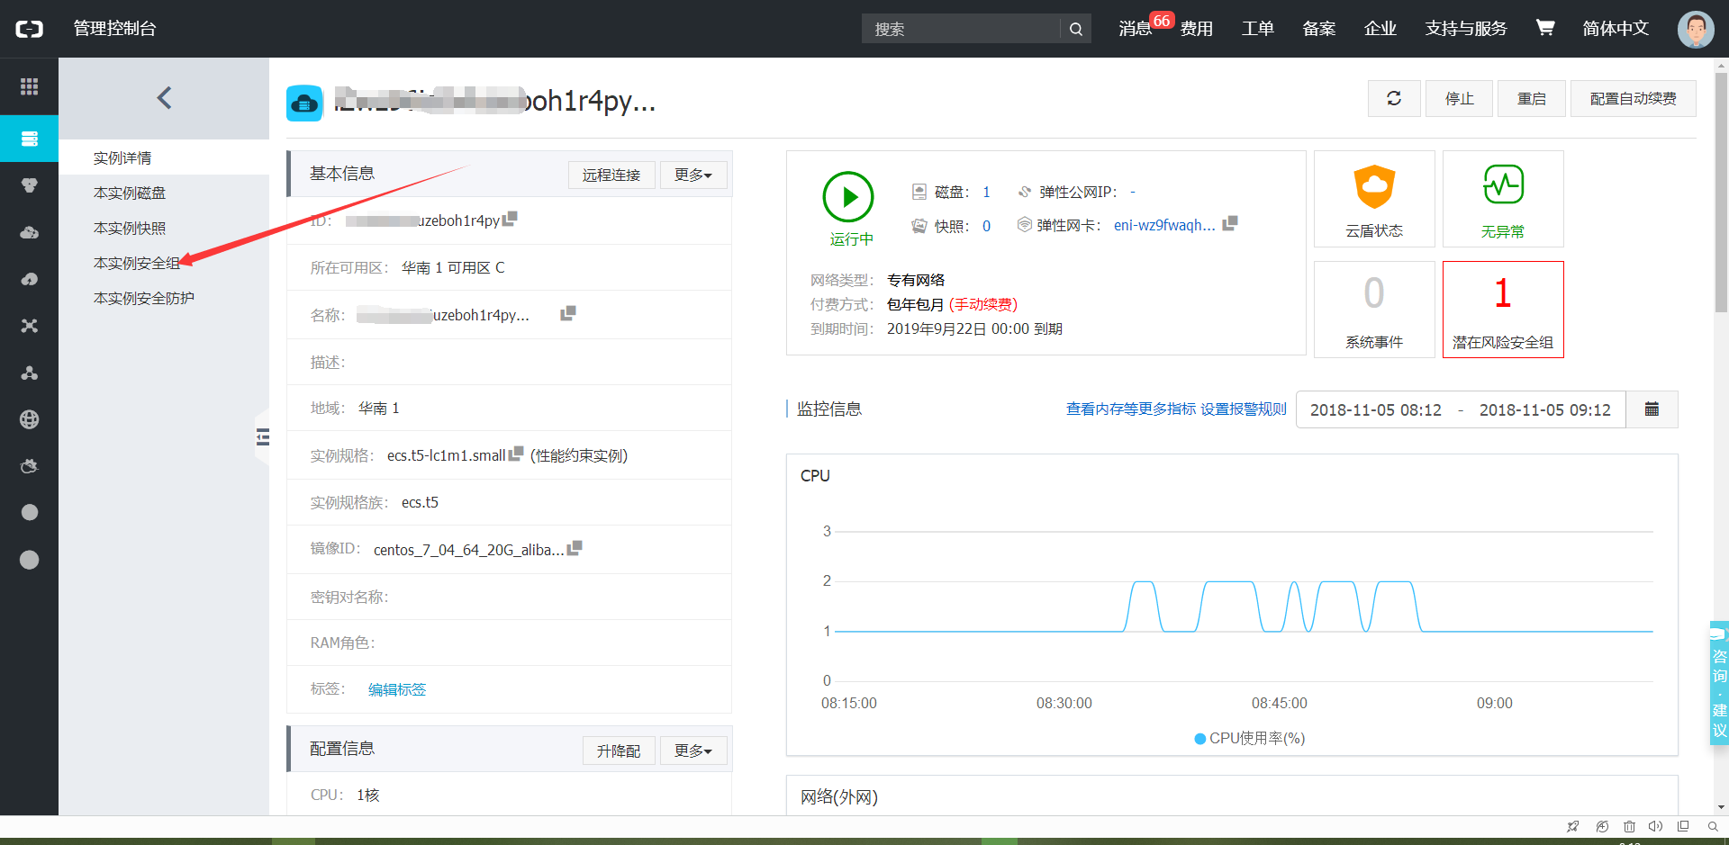Open the calendar date picker icon

pos(1652,409)
